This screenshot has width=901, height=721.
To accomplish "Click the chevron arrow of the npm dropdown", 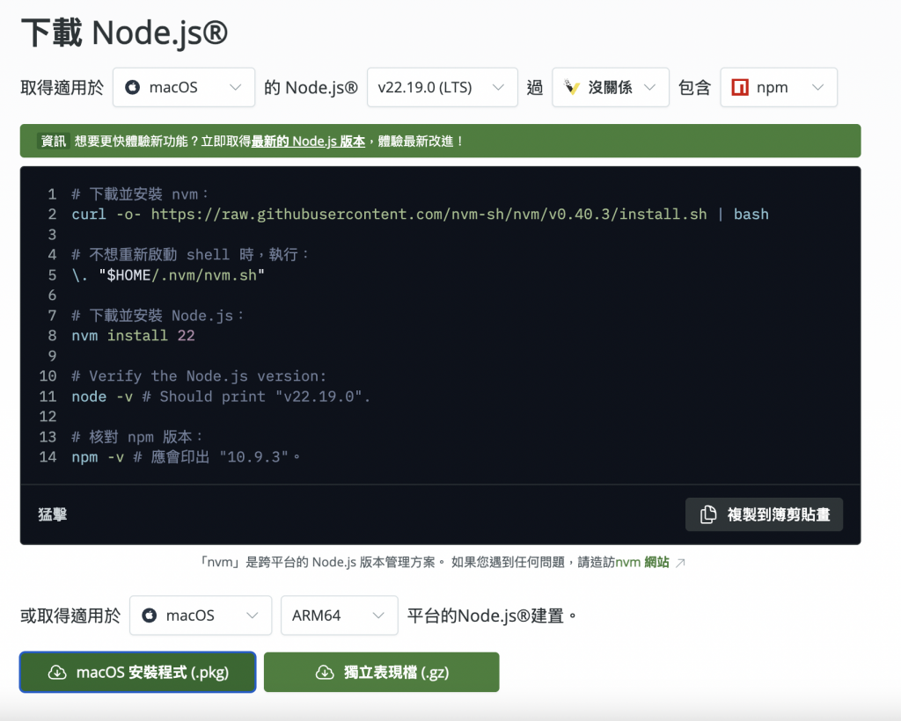I will pyautogui.click(x=817, y=87).
